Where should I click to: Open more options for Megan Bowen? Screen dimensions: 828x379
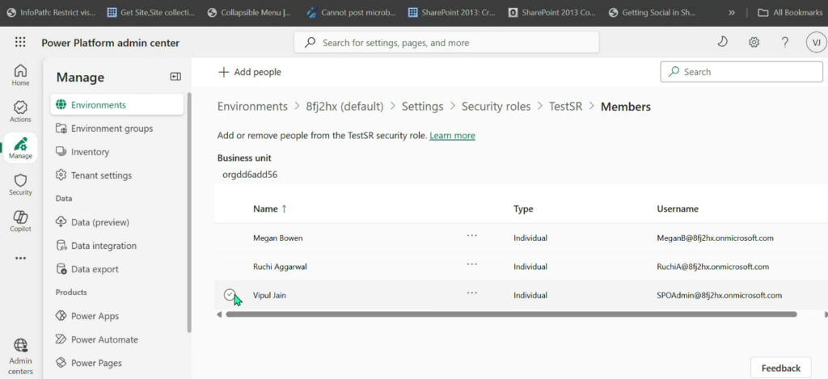[x=472, y=236]
